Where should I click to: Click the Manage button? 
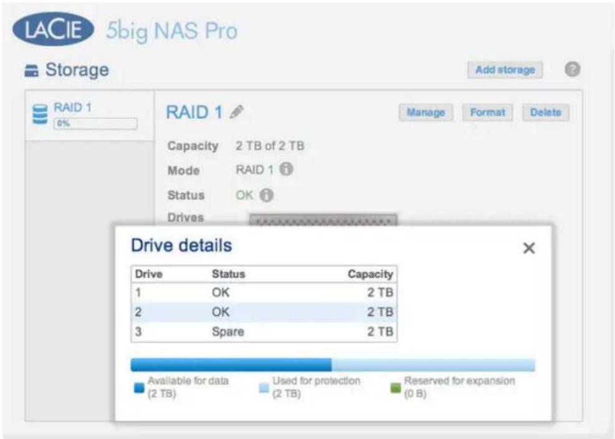pyautogui.click(x=426, y=113)
